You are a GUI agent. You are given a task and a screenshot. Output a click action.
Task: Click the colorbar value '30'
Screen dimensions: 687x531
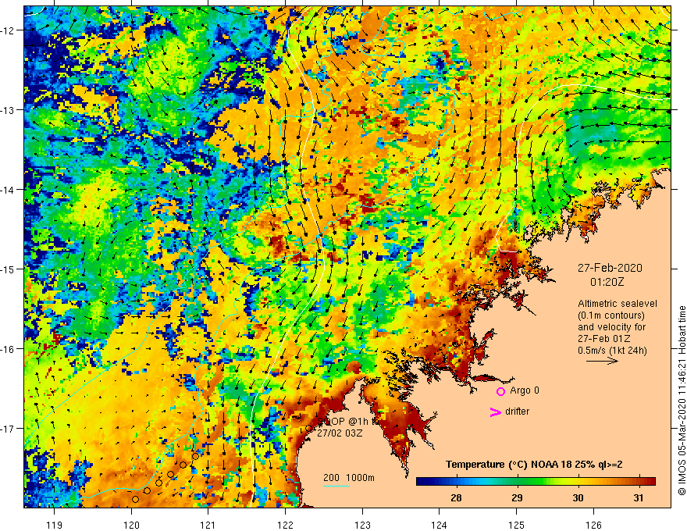click(578, 497)
